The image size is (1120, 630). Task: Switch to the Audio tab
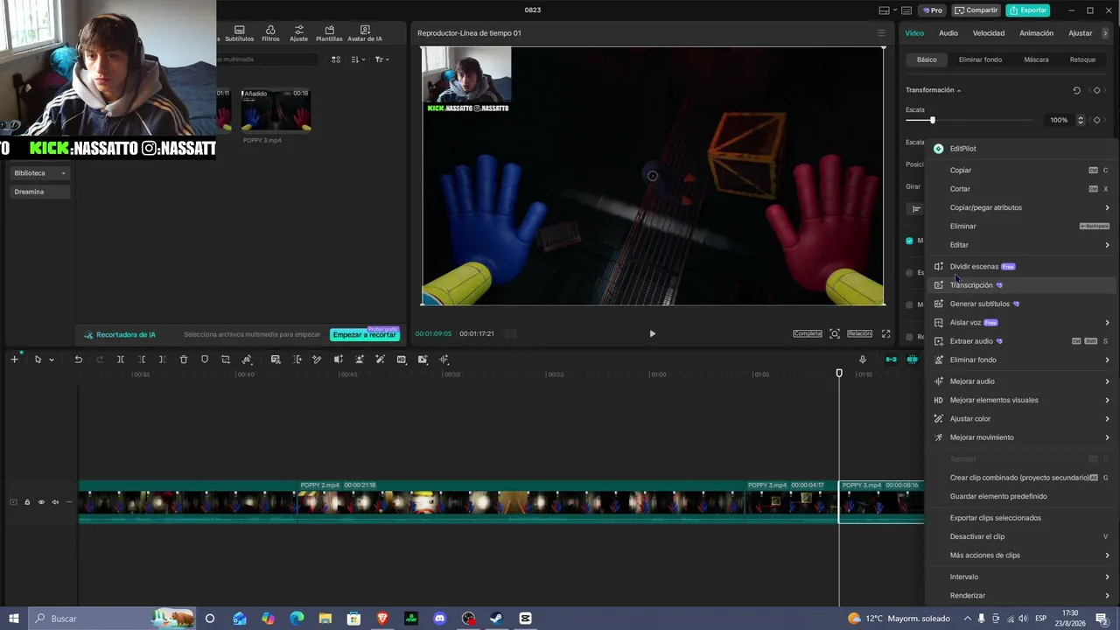point(948,33)
